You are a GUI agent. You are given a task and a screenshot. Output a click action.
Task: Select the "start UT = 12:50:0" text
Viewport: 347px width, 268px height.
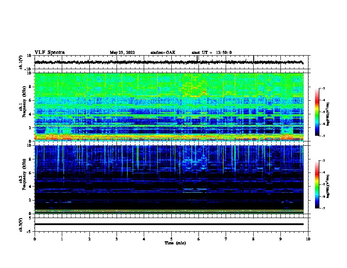(212, 53)
